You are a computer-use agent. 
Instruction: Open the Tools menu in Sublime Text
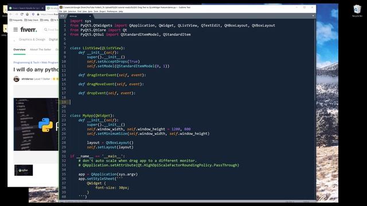point(96,11)
